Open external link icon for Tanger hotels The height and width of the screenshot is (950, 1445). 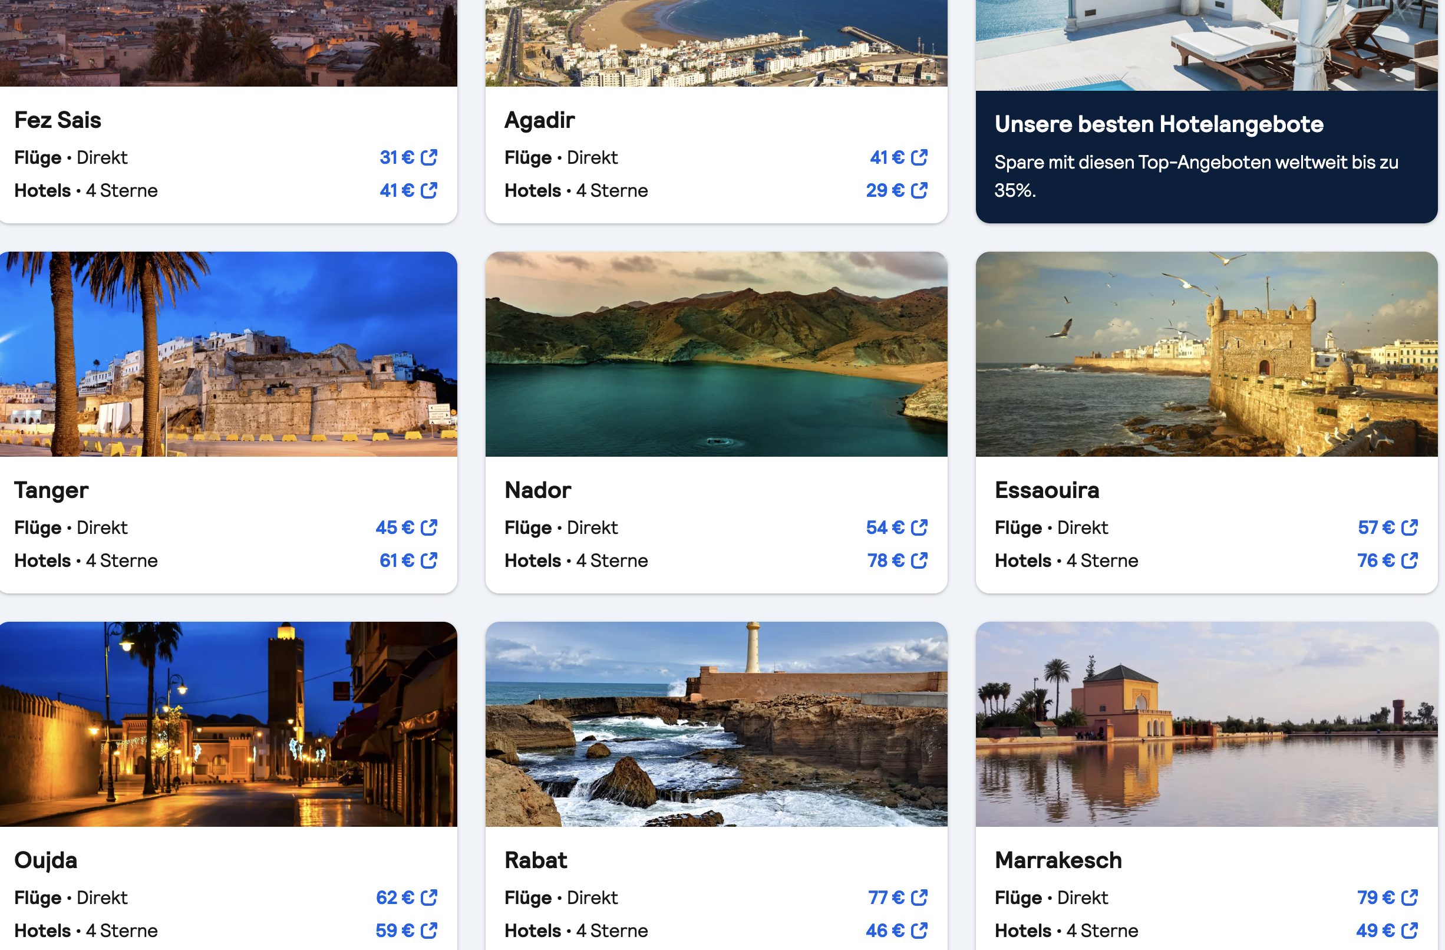point(429,560)
